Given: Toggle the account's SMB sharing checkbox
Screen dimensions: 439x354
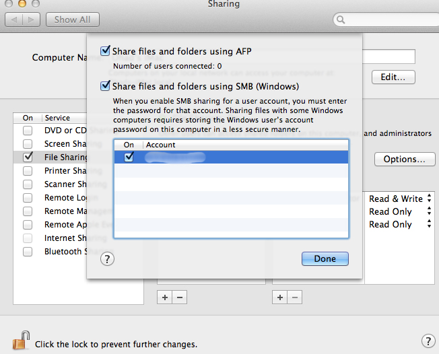Looking at the screenshot, I should tap(129, 157).
